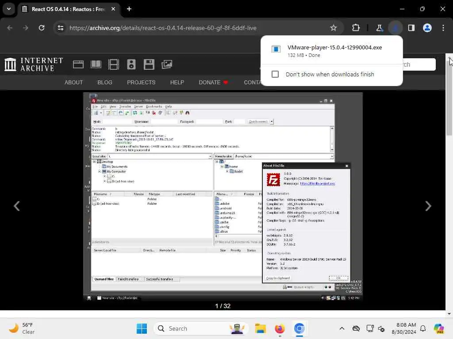
Task: Open the Audio speaker icon
Action: (131, 64)
